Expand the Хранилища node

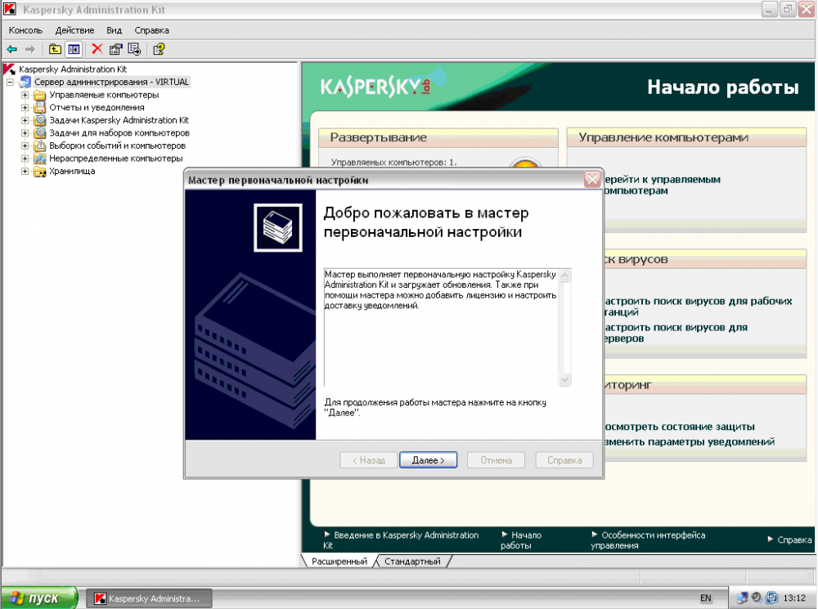click(25, 171)
